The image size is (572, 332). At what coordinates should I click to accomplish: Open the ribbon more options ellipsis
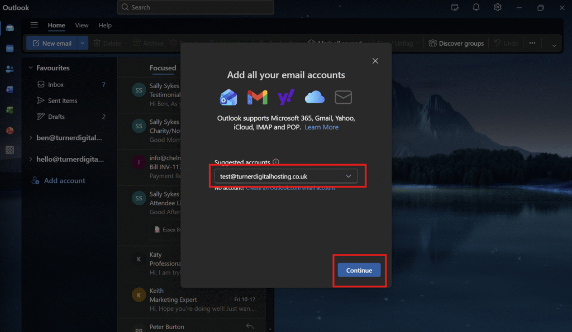point(532,43)
